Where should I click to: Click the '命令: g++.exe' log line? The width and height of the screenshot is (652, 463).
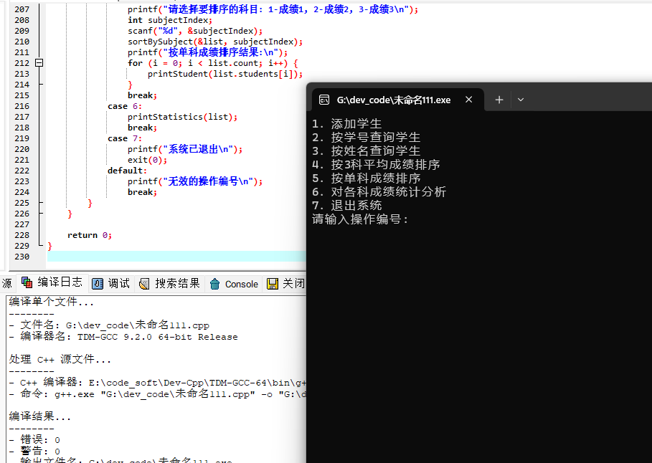pyautogui.click(x=158, y=393)
